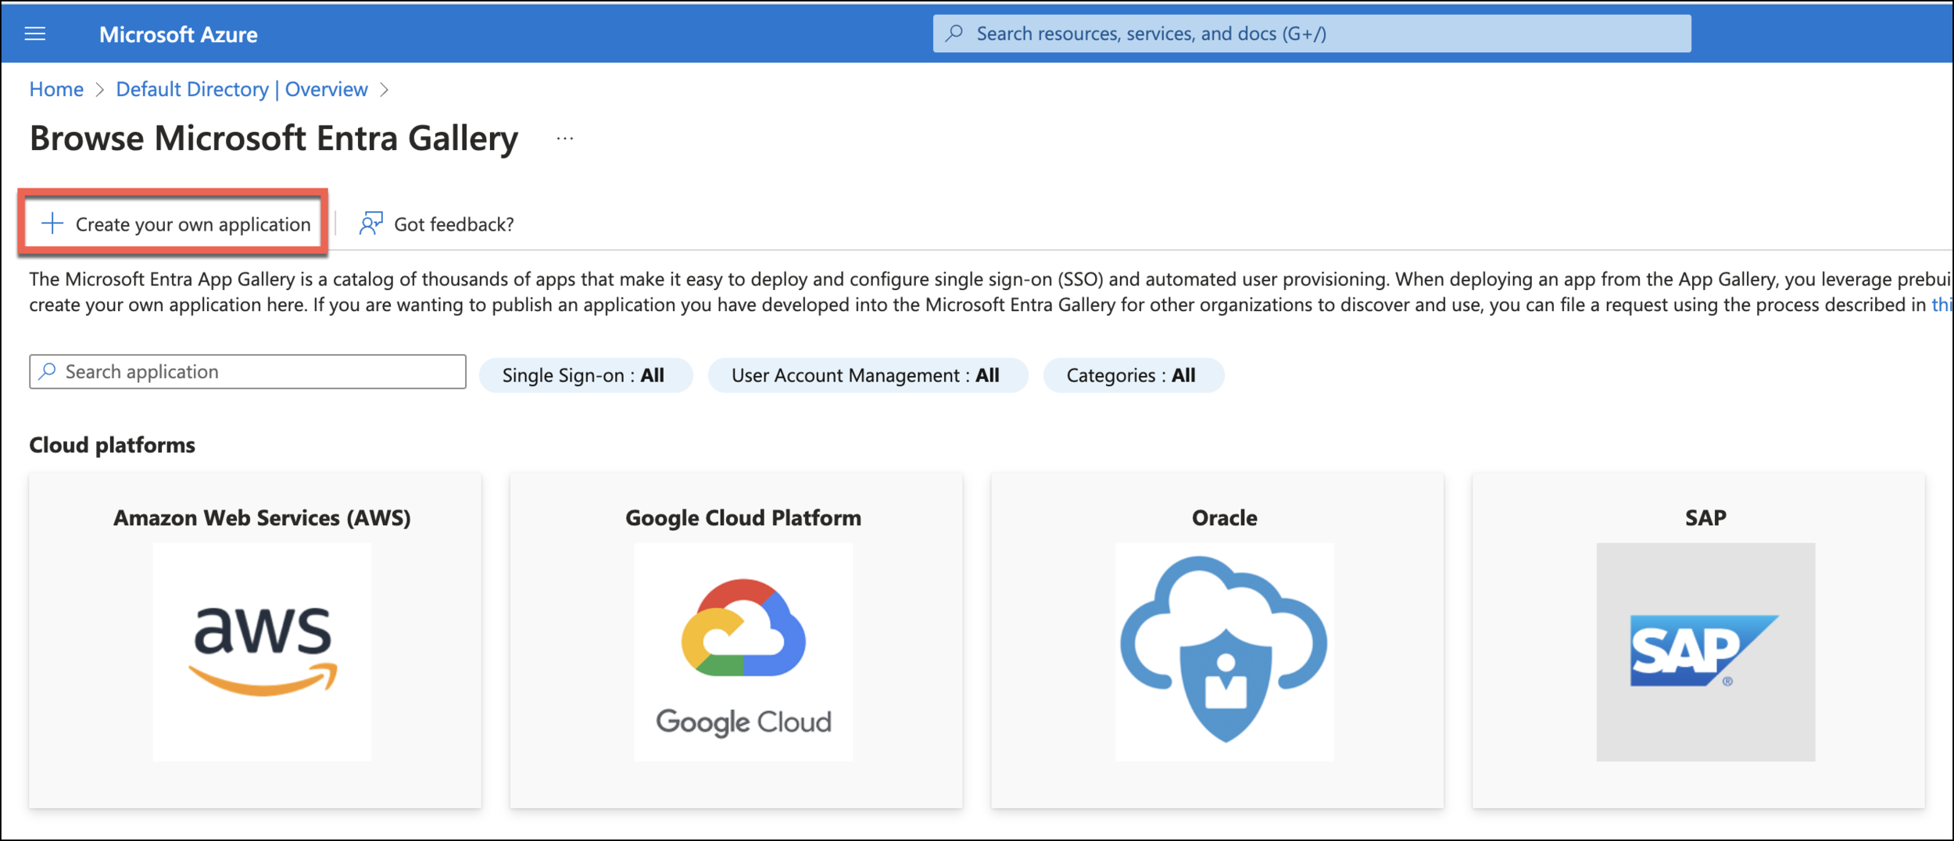Open Single Sign-on filter
This screenshot has width=1954, height=841.
pyautogui.click(x=585, y=375)
